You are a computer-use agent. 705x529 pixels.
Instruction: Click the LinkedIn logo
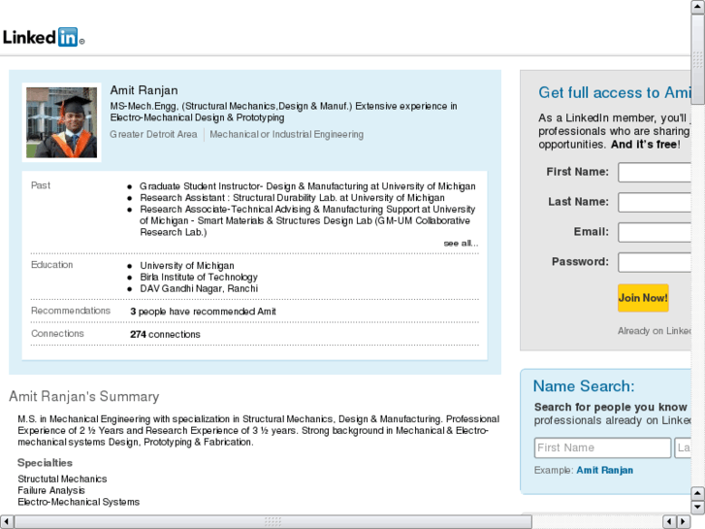point(44,37)
